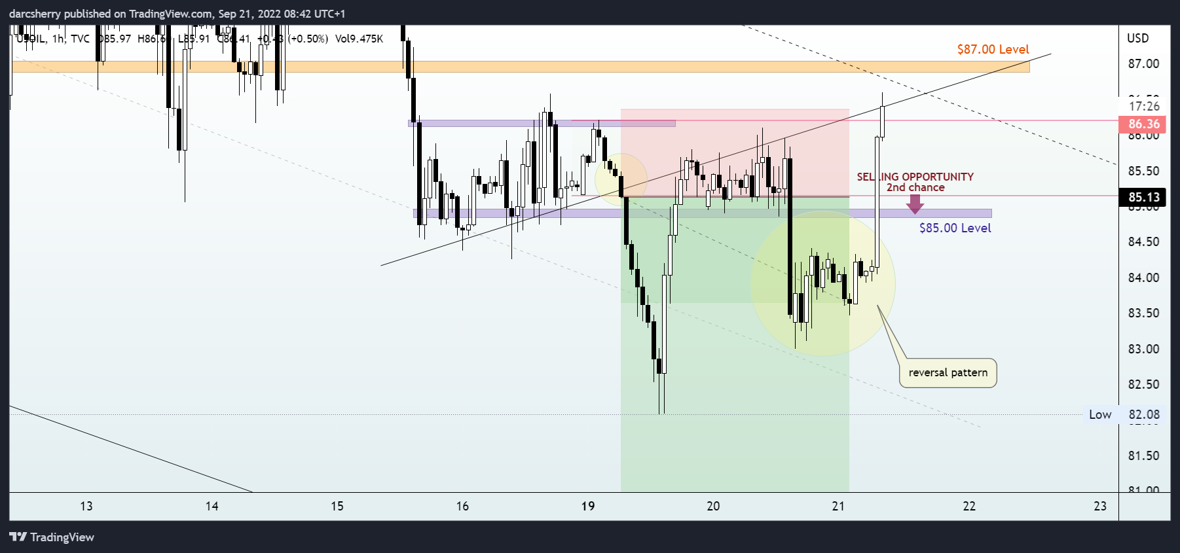Click the 'reversal pattern' callout box

pyautogui.click(x=948, y=373)
